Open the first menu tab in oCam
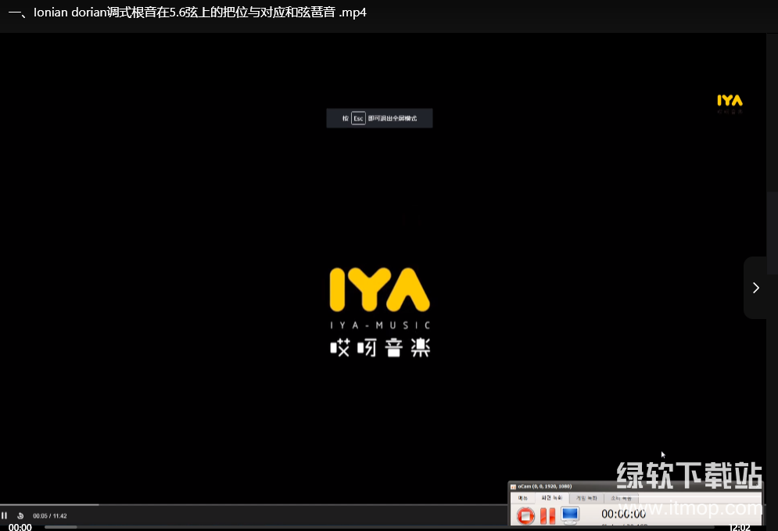 pos(522,498)
